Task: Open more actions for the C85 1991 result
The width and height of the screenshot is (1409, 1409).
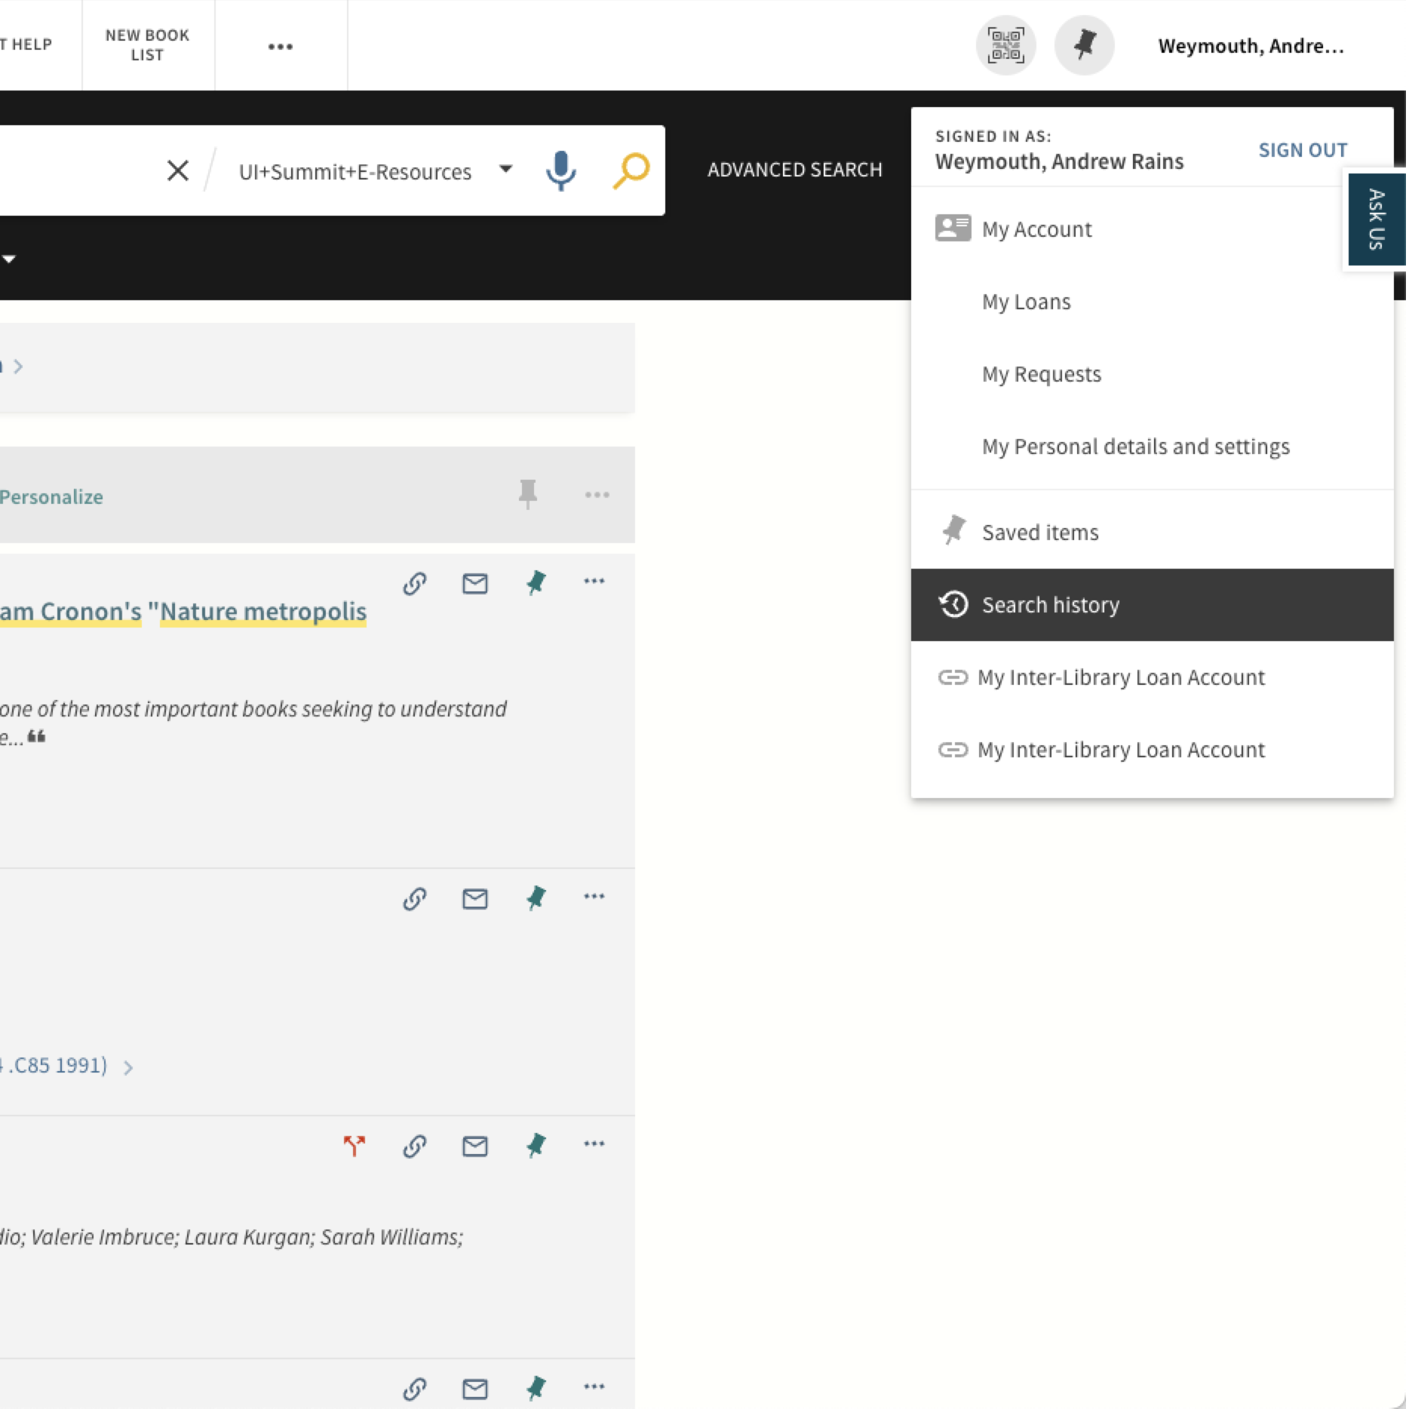Action: 594,896
